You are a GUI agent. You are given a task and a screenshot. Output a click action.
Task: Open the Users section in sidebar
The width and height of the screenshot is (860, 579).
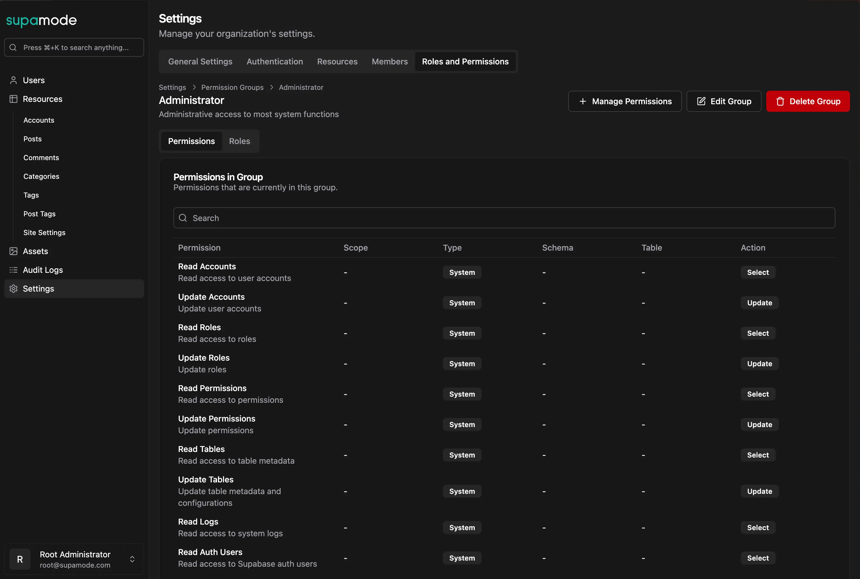point(33,80)
